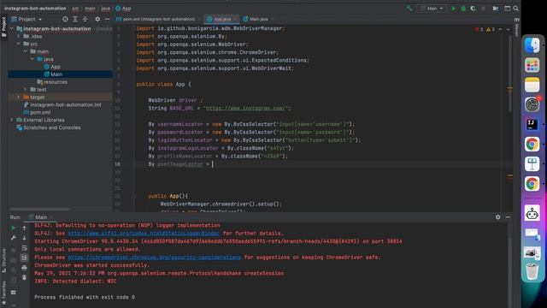Viewport: 547px width, 308px height.
Task: Expand the test folder
Action: coord(26,89)
